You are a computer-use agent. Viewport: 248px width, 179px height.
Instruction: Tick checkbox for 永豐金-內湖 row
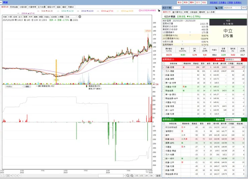click(x=164, y=87)
